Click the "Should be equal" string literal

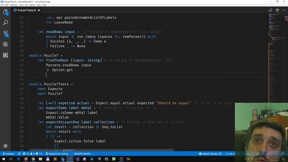(x=173, y=103)
